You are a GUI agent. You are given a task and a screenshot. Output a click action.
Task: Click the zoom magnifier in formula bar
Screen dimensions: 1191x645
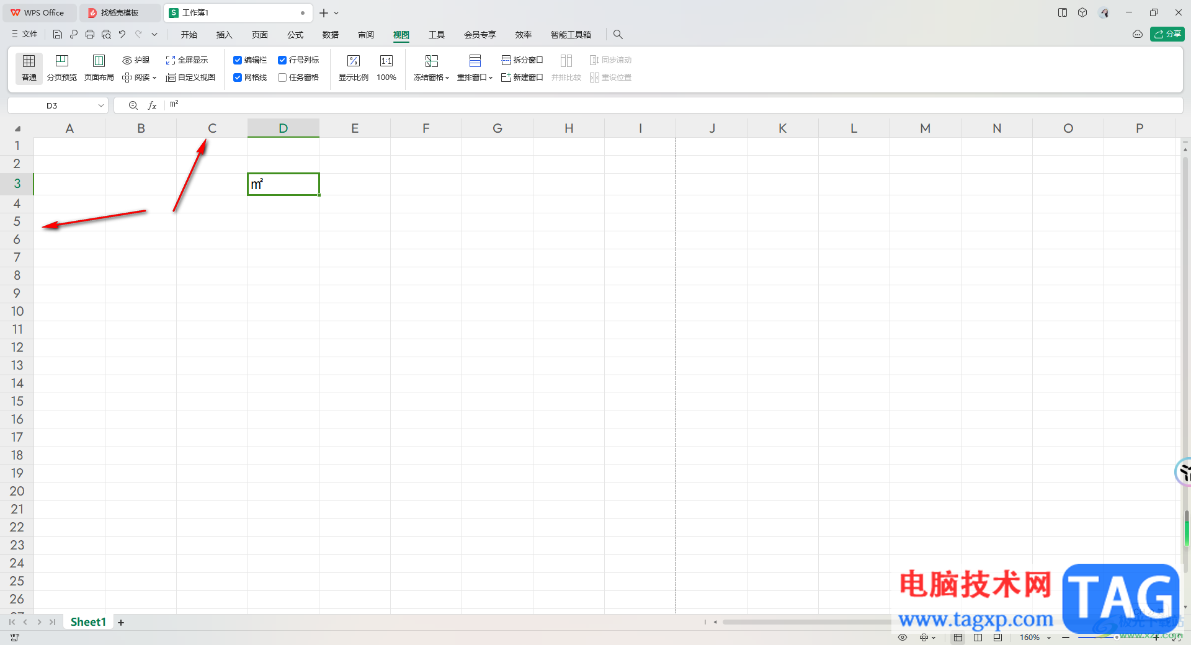pyautogui.click(x=133, y=106)
